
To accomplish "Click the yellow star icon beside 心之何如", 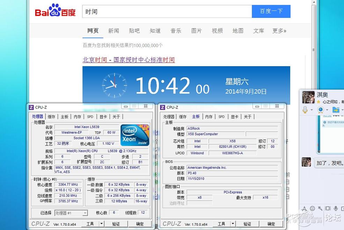I will pyautogui.click(x=319, y=102).
